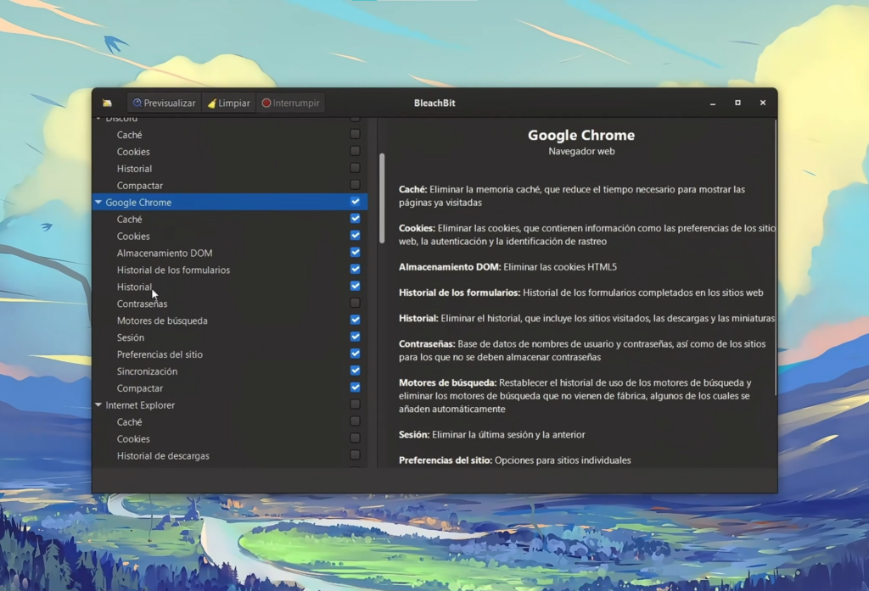The height and width of the screenshot is (591, 869).
Task: Enable the Contraseñas checkbox under Google Chrome
Action: [x=355, y=304]
